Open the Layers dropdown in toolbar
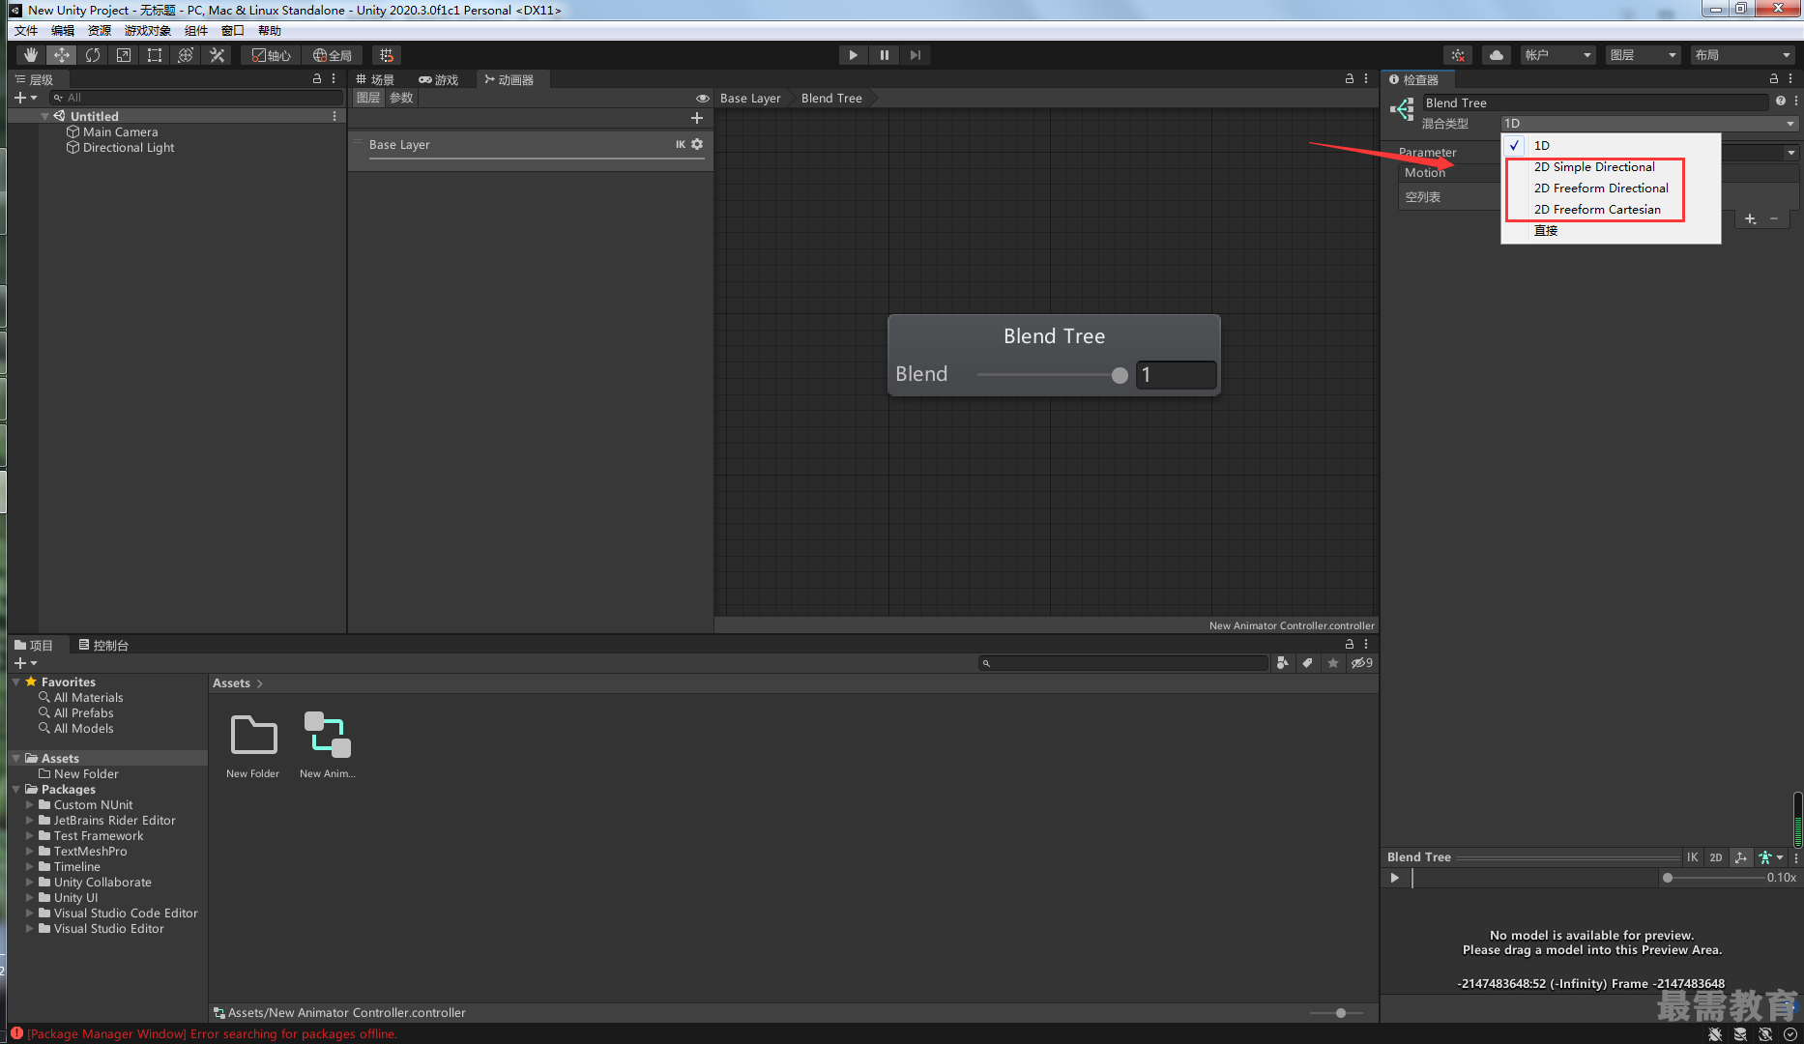Image resolution: width=1804 pixels, height=1044 pixels. 1643,55
